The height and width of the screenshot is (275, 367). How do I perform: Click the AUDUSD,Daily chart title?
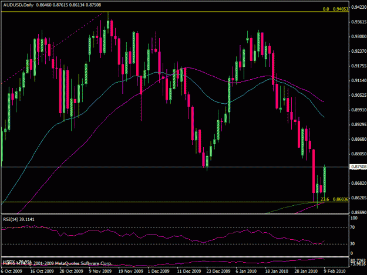[18, 5]
